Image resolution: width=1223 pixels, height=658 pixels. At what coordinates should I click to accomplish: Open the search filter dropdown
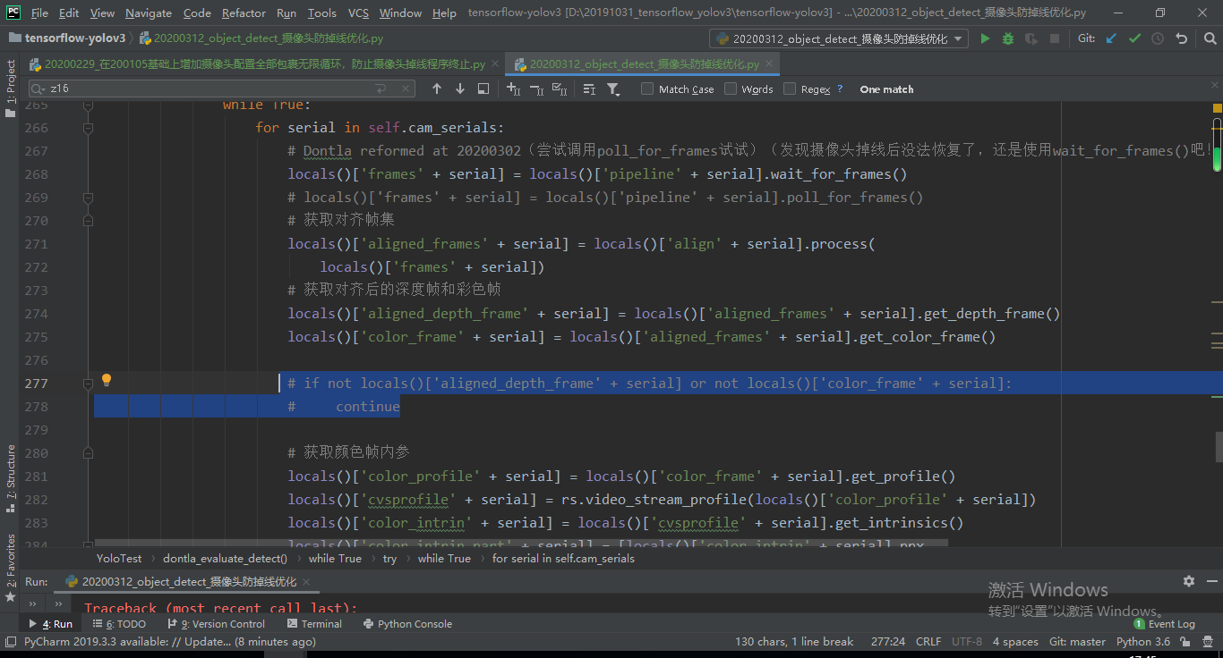pos(611,89)
